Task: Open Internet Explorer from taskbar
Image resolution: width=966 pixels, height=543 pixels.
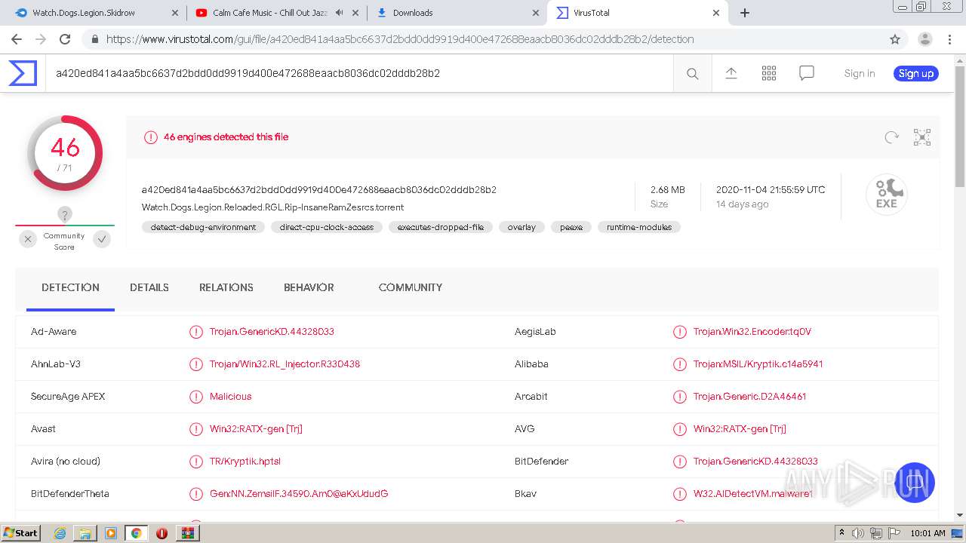Action: [60, 533]
